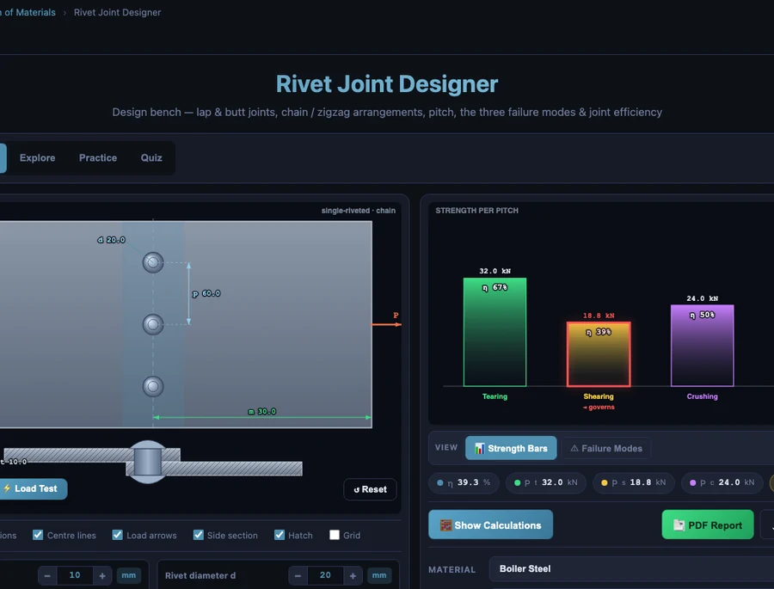774x589 pixels.
Task: Click the Load Test lightning bolt icon
Action: [x=7, y=488]
